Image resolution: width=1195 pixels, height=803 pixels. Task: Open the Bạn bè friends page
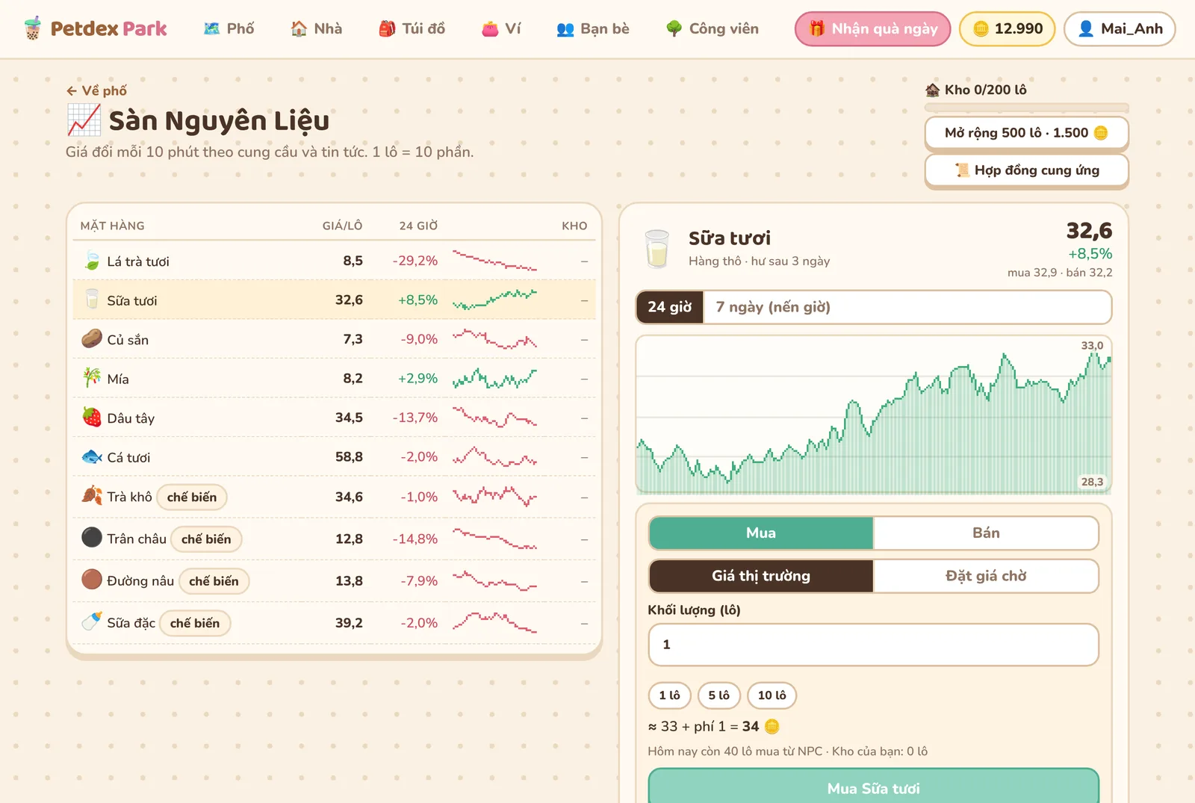coord(593,28)
